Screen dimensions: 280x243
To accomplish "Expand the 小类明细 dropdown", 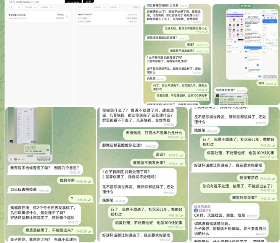I will (44, 7).
